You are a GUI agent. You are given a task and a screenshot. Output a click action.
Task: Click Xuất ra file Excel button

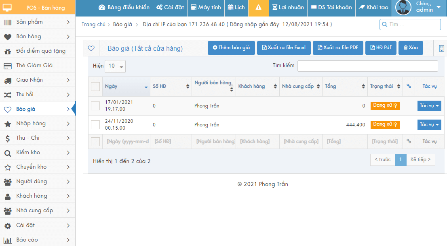(x=284, y=48)
